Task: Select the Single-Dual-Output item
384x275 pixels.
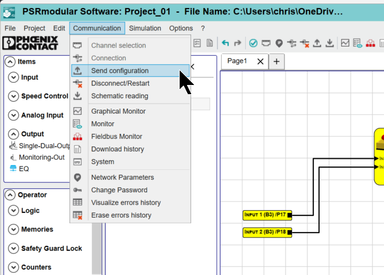Action: click(40, 146)
